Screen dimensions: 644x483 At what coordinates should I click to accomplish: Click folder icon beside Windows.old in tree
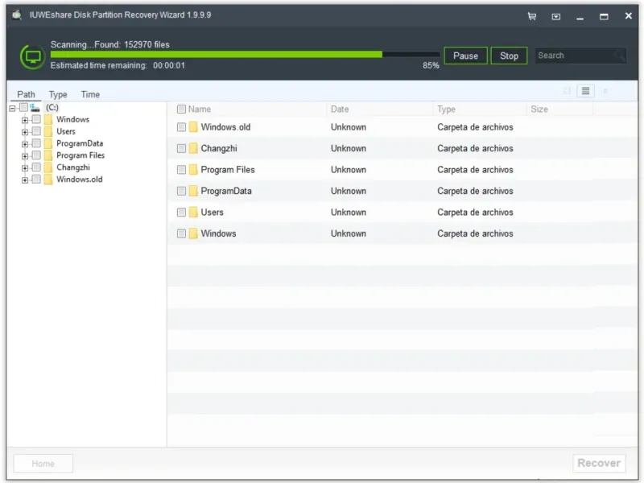click(x=48, y=179)
